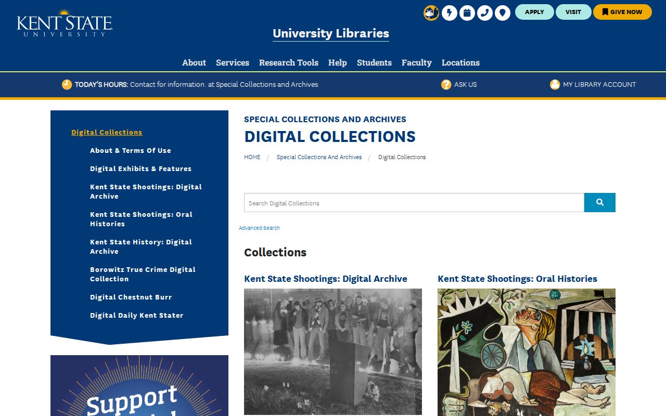The height and width of the screenshot is (416, 666).
Task: Open Kent State History: Digital Archive
Action: tap(141, 246)
